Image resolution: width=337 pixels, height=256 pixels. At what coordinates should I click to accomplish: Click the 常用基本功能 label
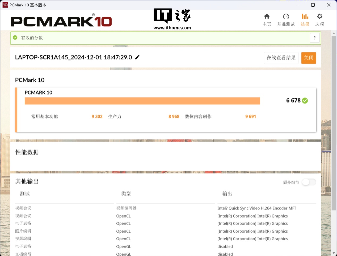(x=44, y=117)
